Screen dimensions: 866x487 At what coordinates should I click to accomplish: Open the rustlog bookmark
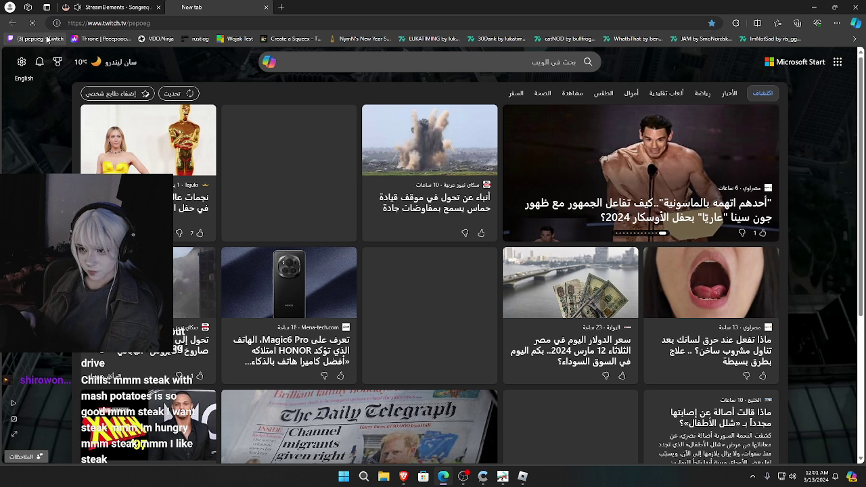[195, 39]
